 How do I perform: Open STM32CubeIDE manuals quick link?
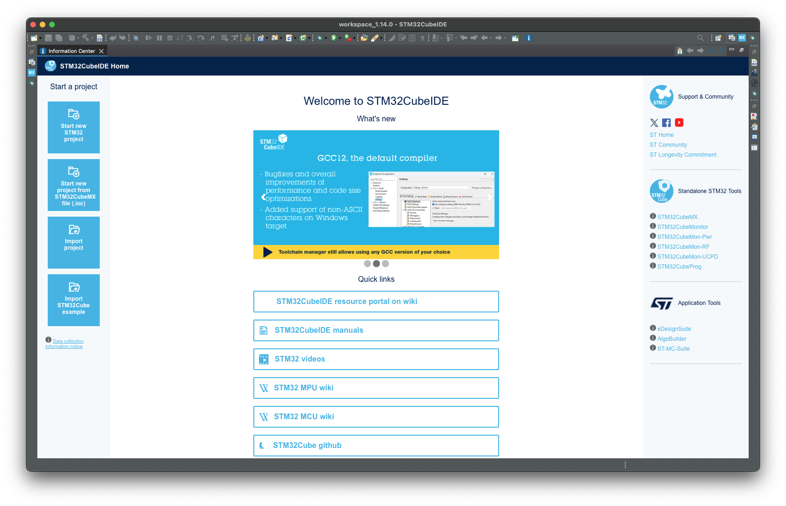(x=376, y=330)
